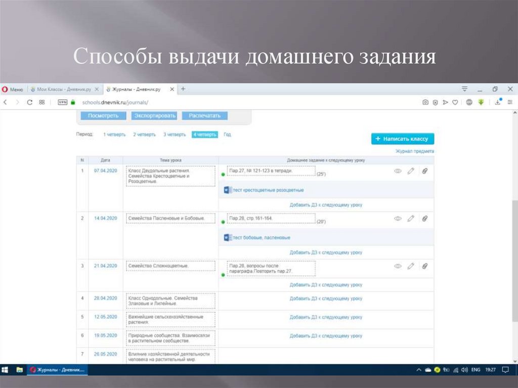This screenshot has width=518, height=388.
Task: Attach file to 07.04.2020 homework
Action: 425,171
